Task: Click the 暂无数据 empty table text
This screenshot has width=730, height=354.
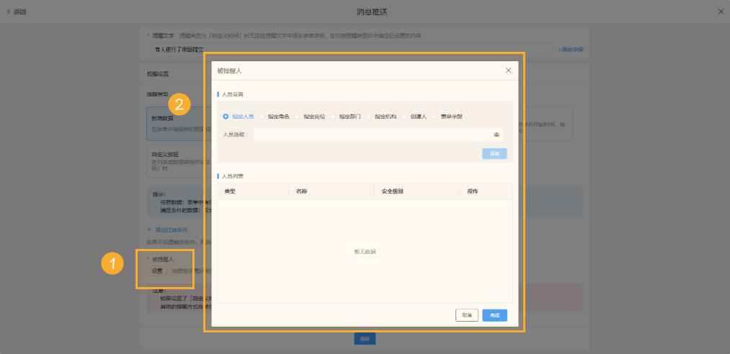Action: tap(365, 252)
